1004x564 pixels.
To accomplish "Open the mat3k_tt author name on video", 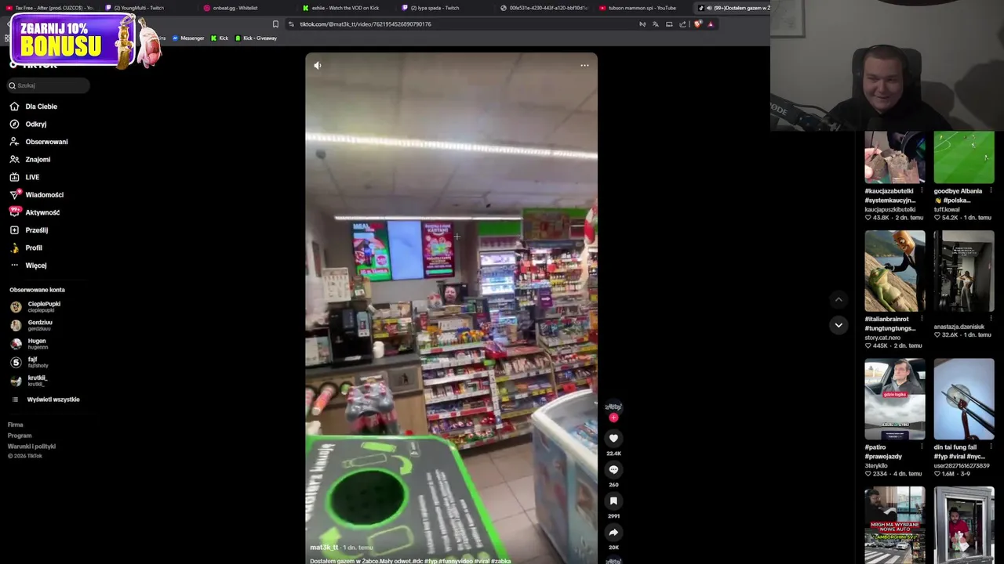I will 324,548.
